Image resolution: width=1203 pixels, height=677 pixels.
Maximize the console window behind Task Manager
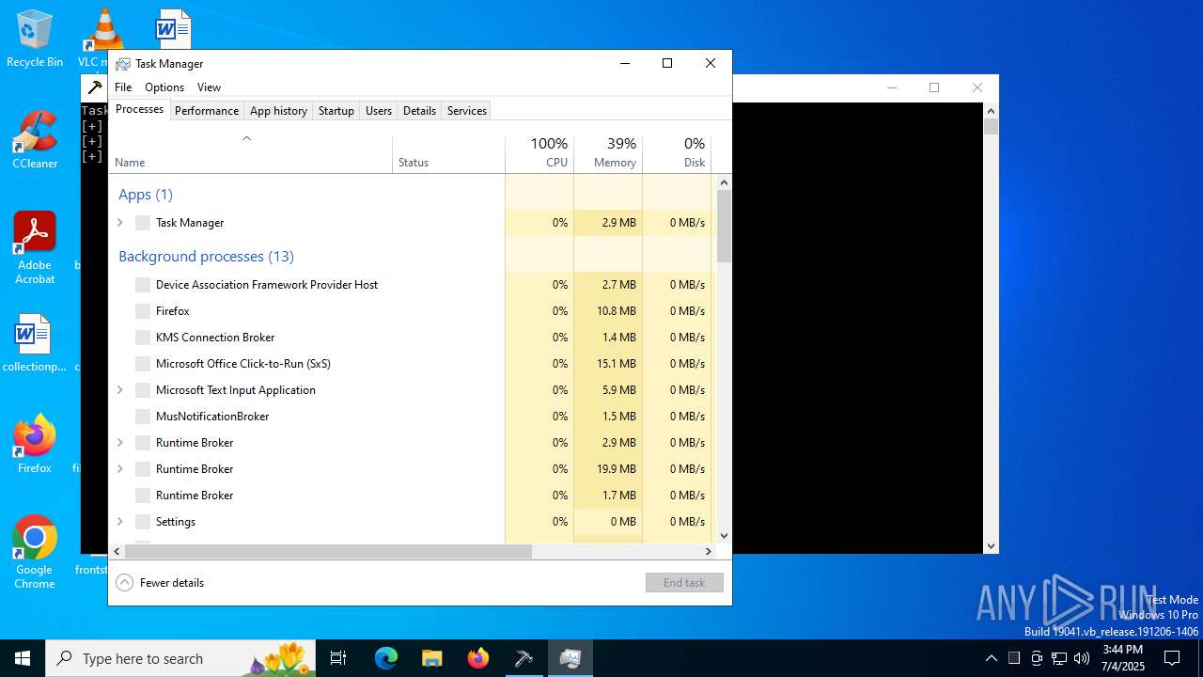[x=934, y=87]
